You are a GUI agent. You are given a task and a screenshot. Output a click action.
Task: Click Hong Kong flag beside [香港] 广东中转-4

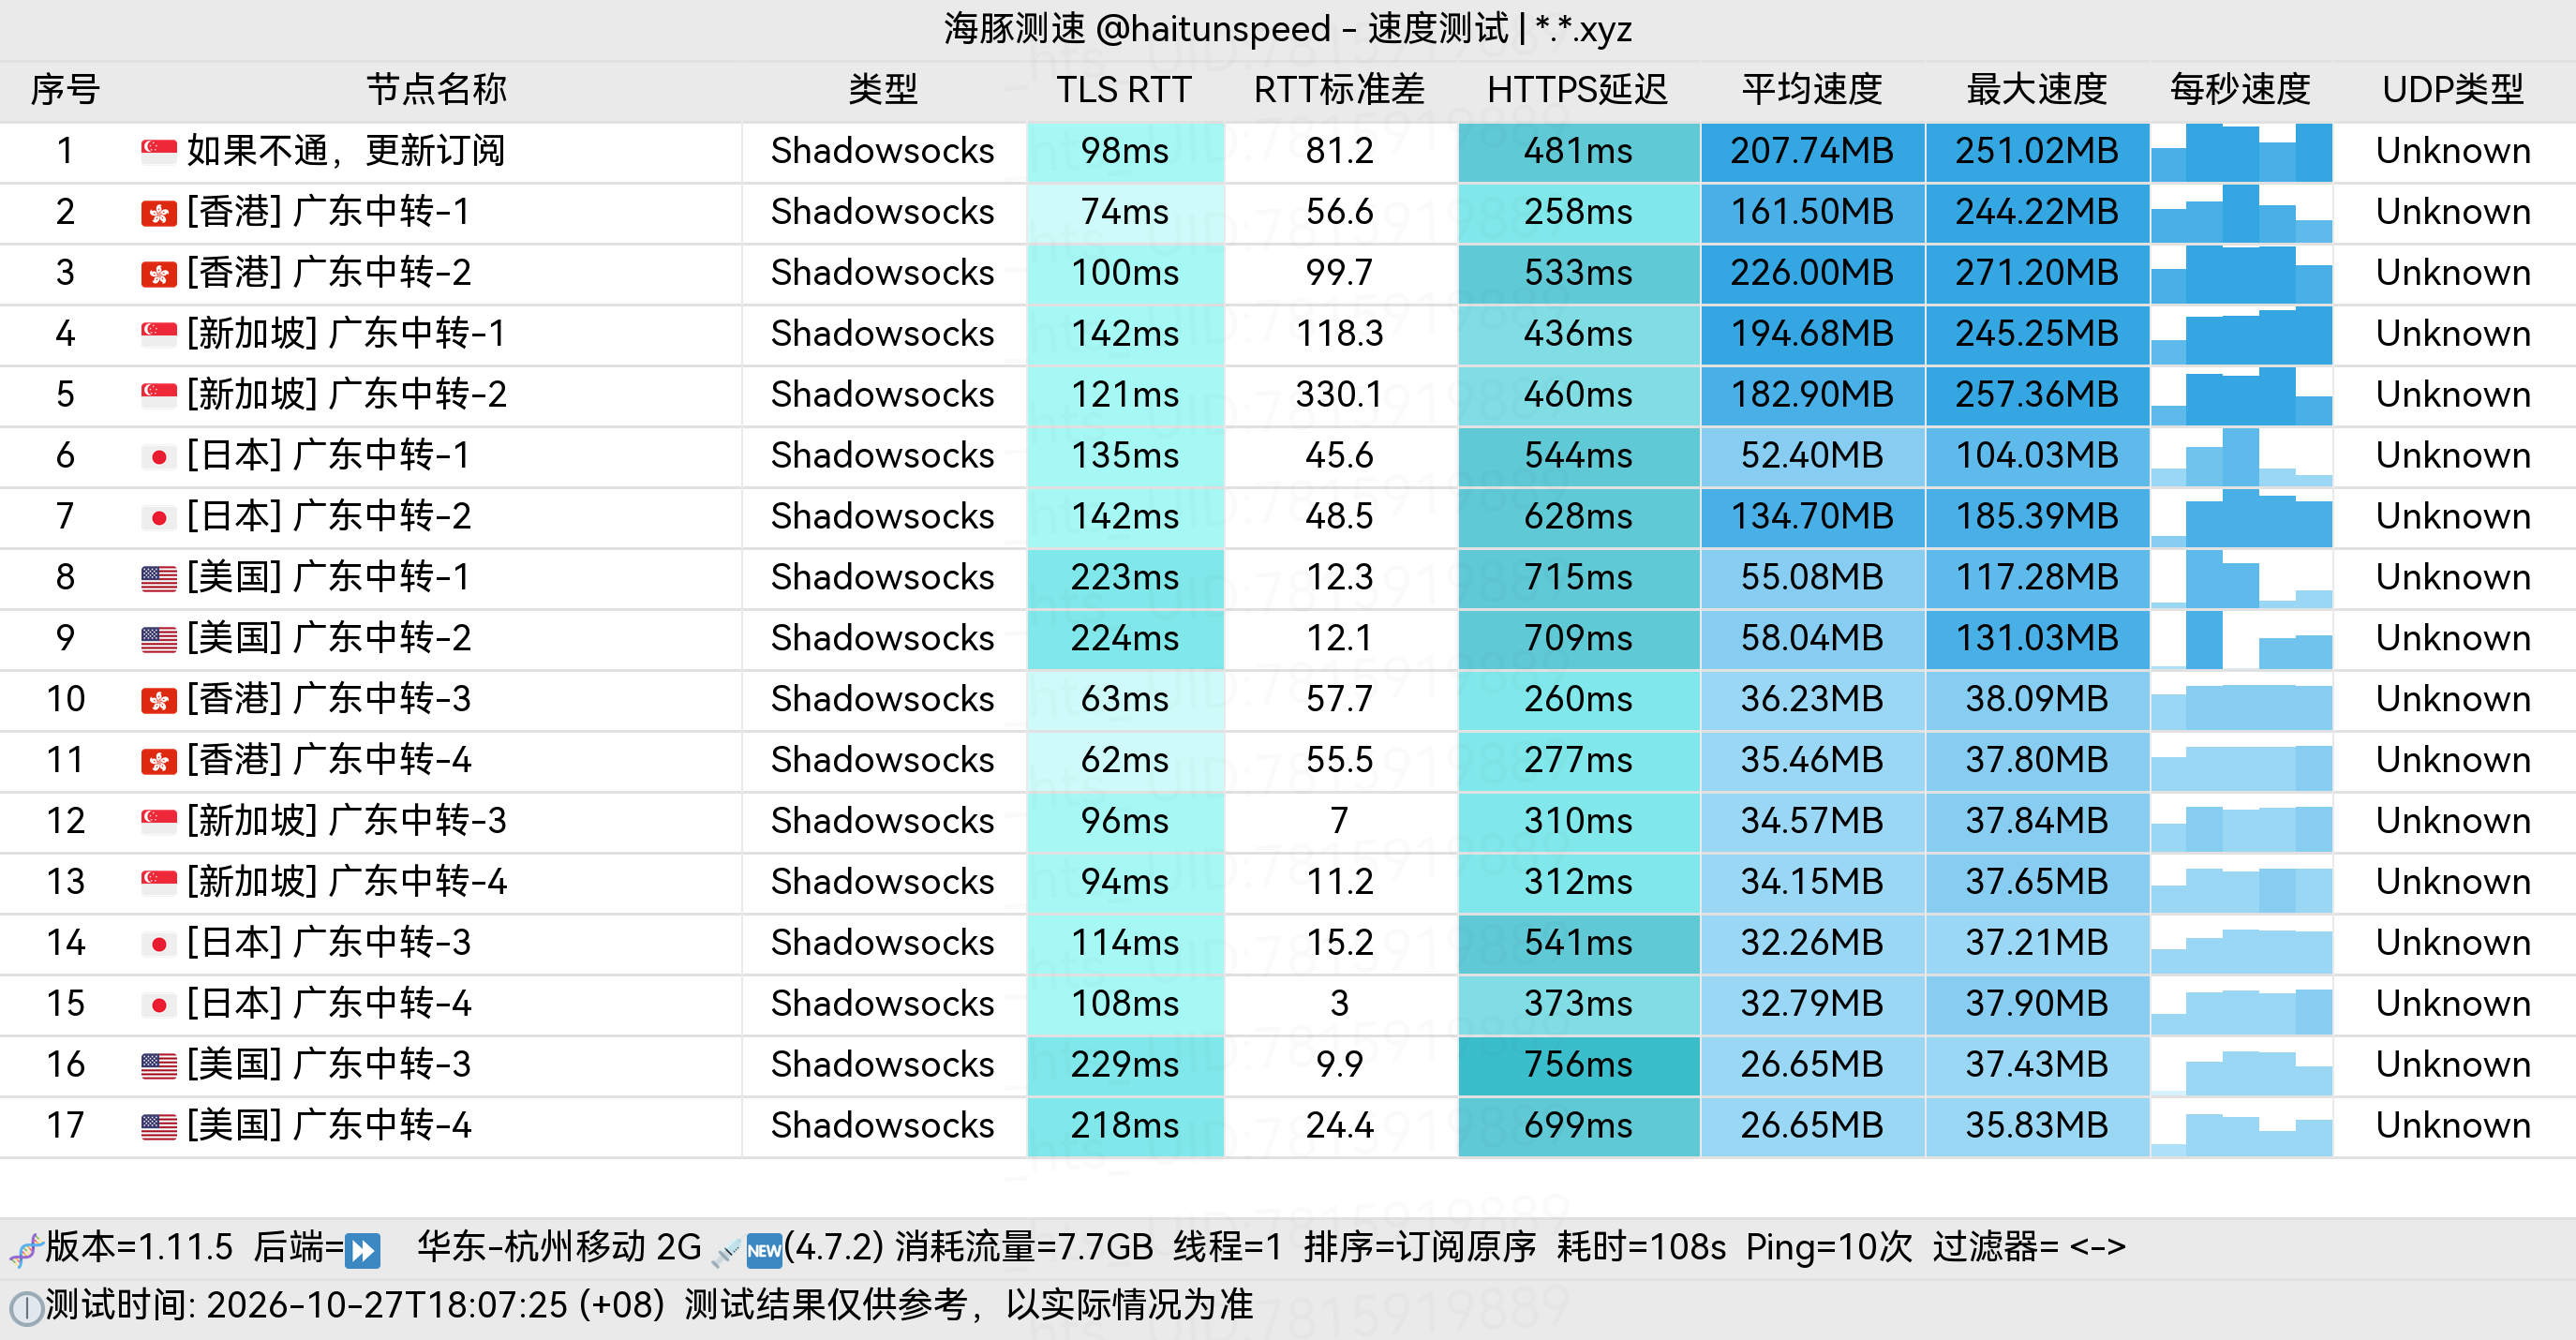point(159,762)
